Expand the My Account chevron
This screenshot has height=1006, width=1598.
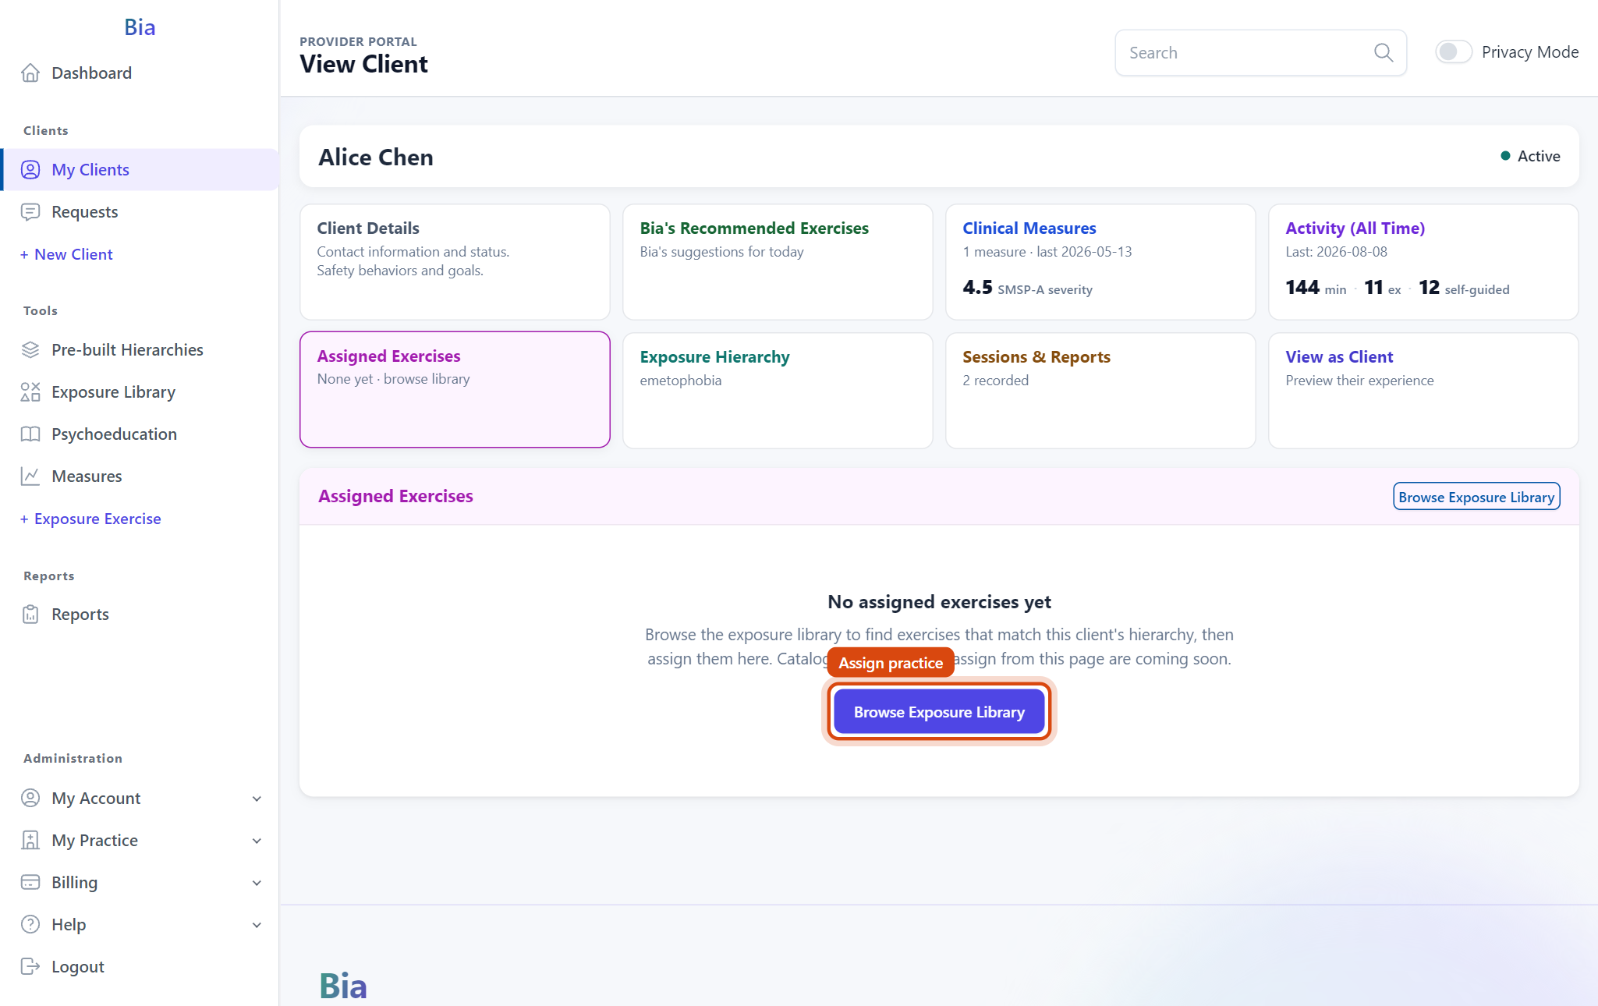[x=257, y=799]
